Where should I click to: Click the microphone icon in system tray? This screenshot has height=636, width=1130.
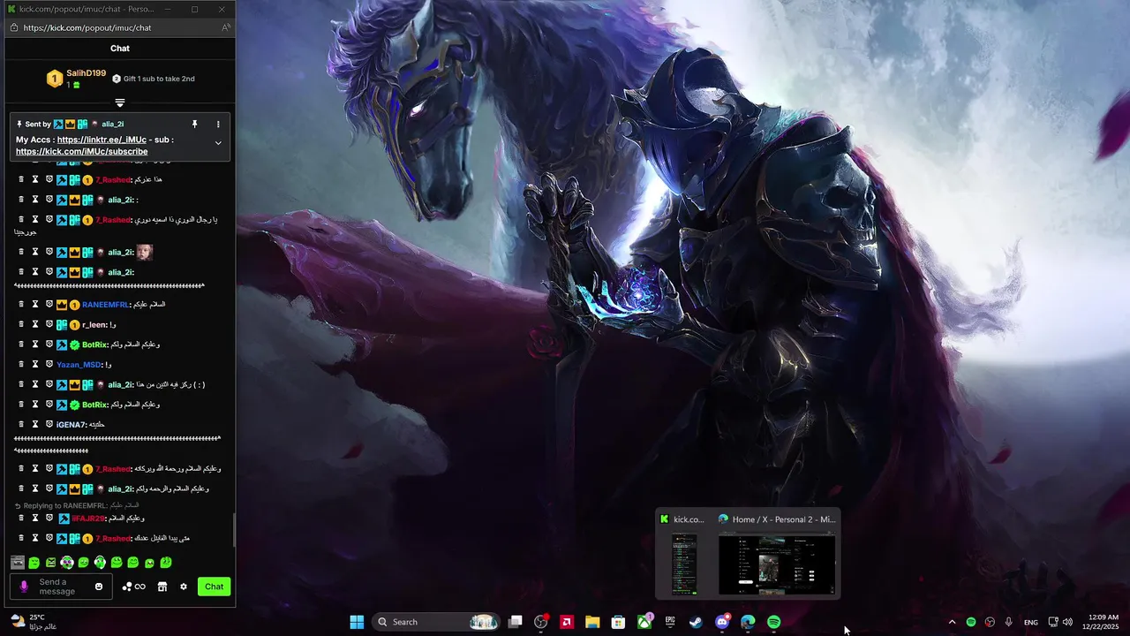[1008, 622]
